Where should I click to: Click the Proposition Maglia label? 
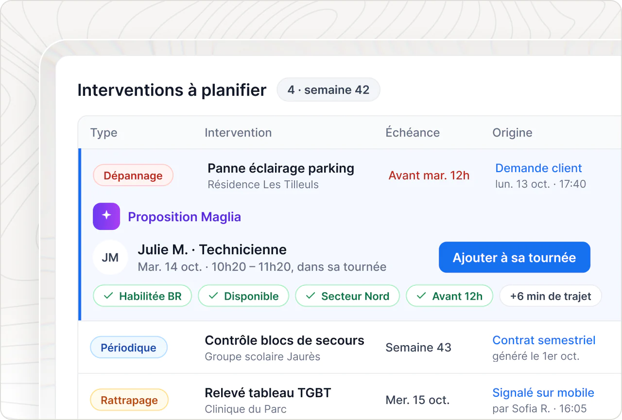(x=184, y=217)
